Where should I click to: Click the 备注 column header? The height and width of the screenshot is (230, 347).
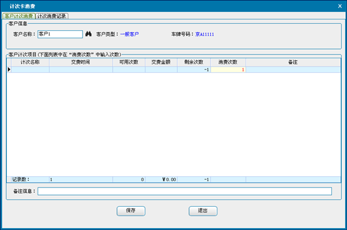pyautogui.click(x=293, y=62)
